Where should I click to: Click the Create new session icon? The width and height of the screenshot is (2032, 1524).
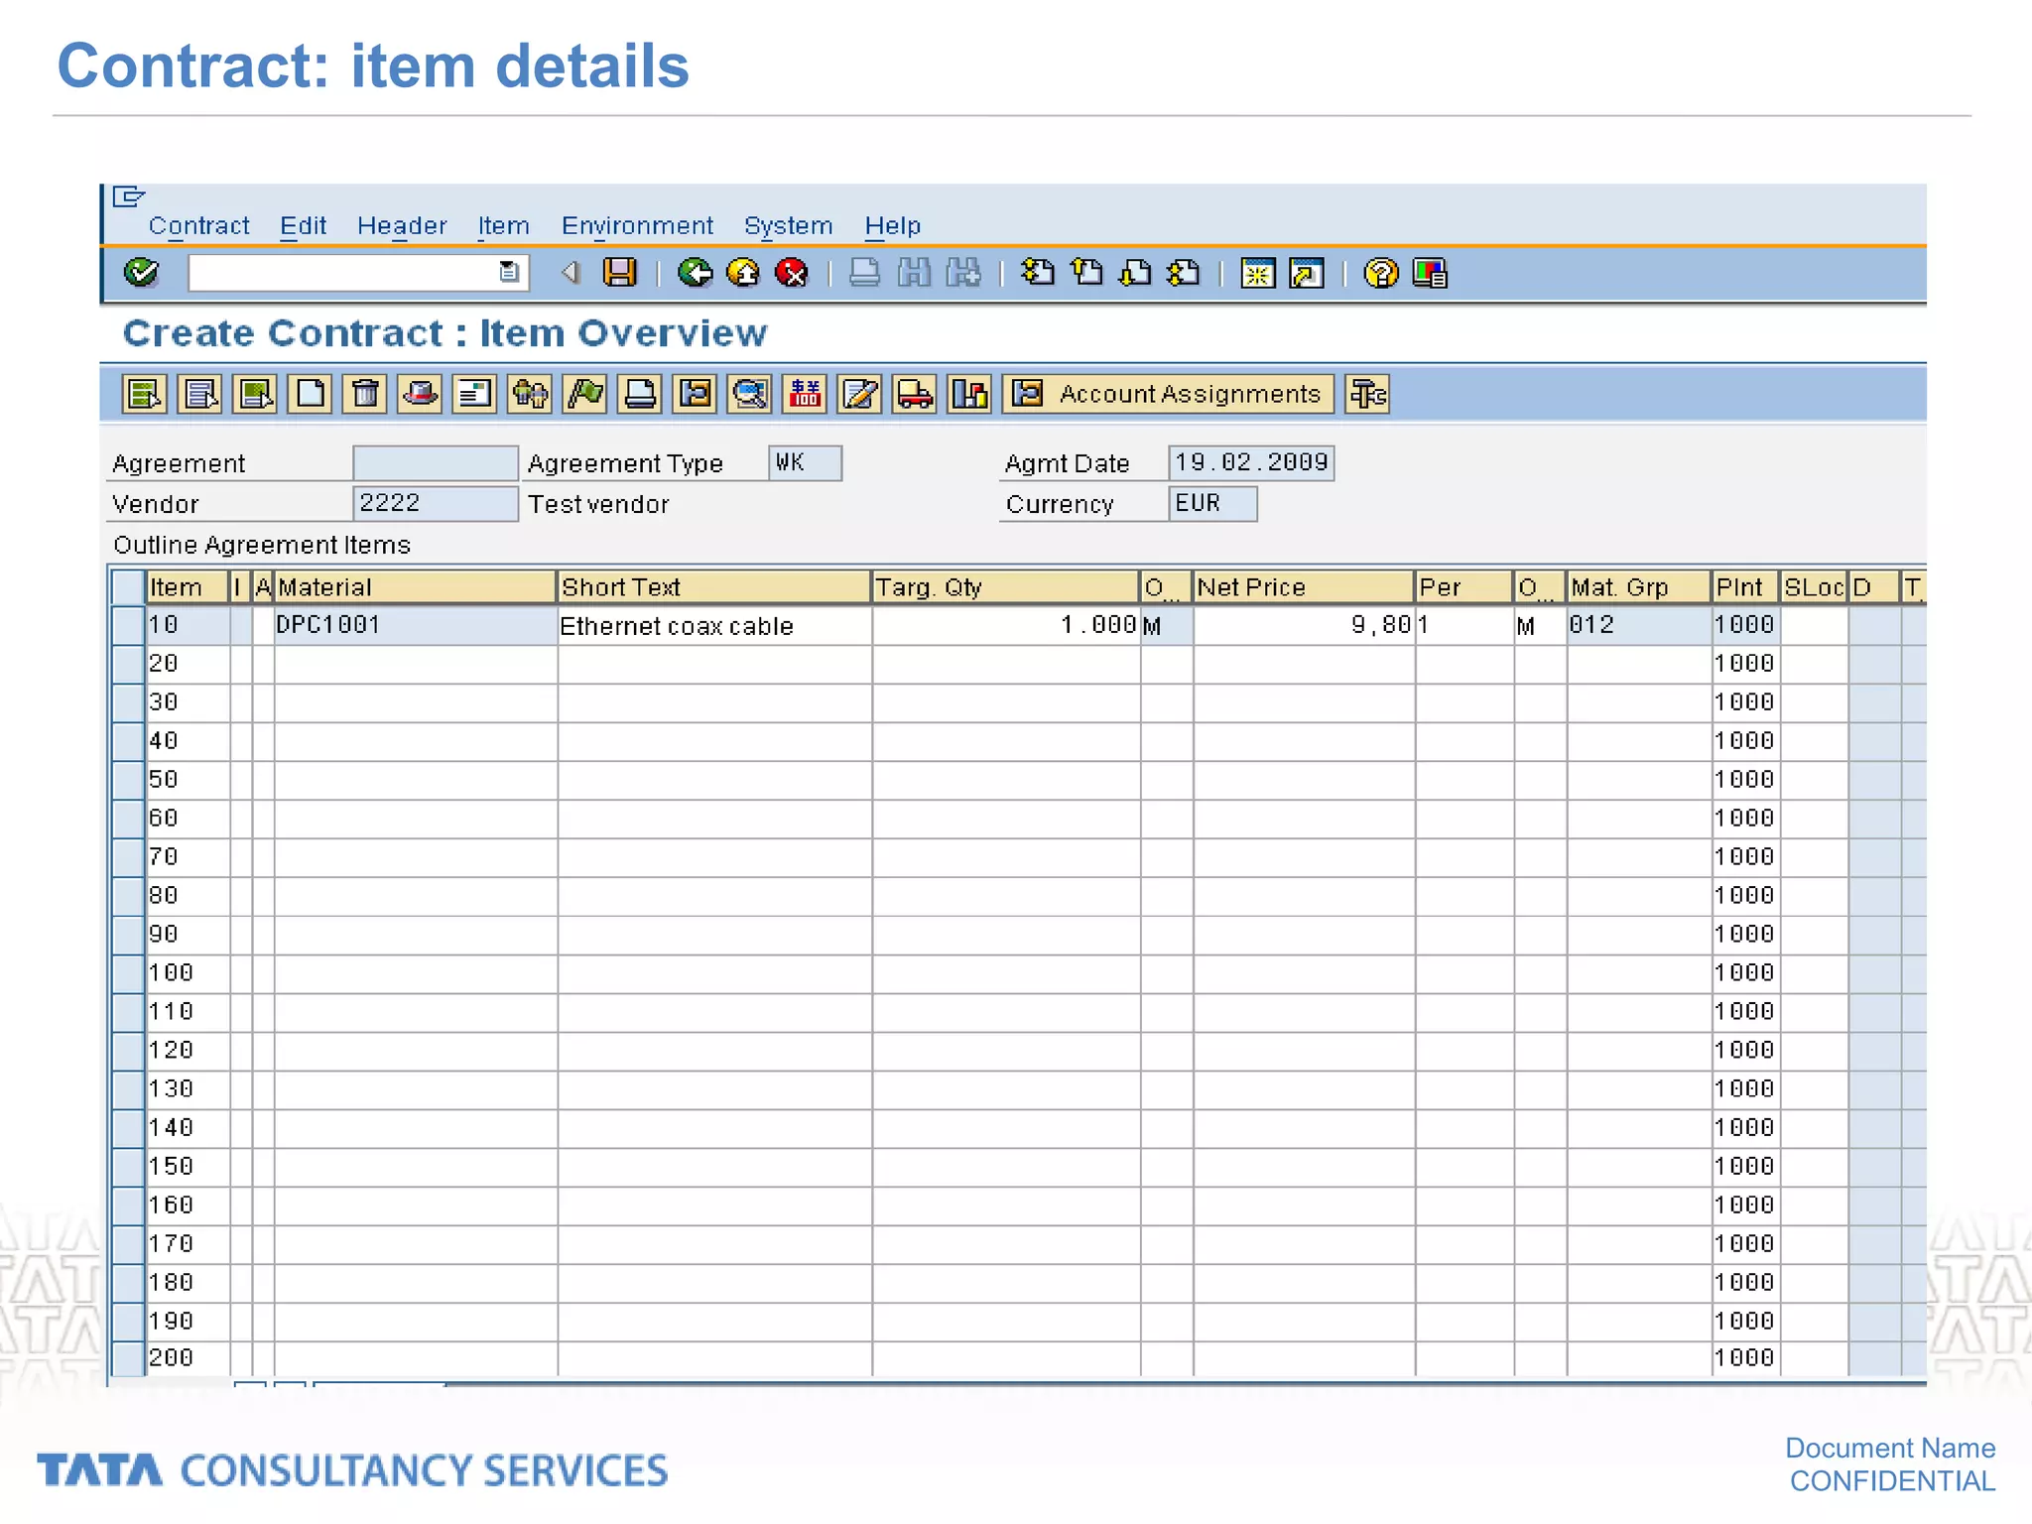(x=1258, y=272)
